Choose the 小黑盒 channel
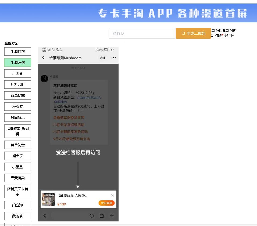The height and width of the screenshot is (226, 257). [x=18, y=73]
